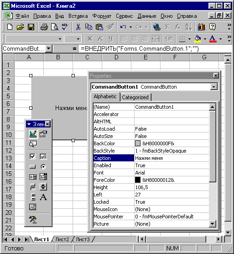The image size is (234, 254).
Task: Launch the Chart Wizard icon
Action: point(201,27)
